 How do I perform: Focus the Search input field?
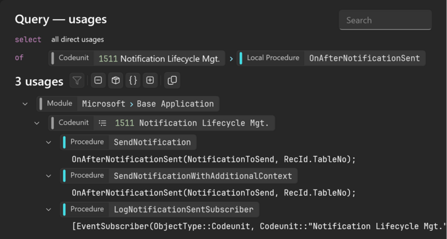pyautogui.click(x=385, y=20)
